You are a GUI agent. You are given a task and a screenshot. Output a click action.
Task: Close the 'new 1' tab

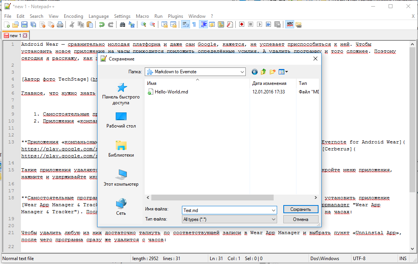[25, 36]
